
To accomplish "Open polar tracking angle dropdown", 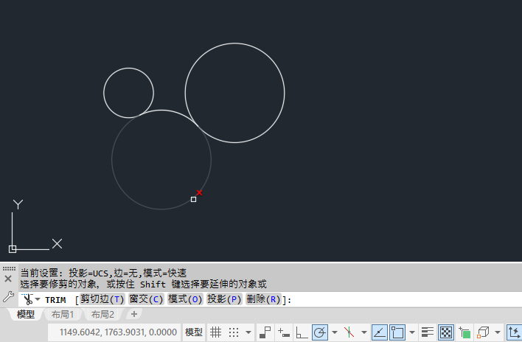I will pos(335,332).
